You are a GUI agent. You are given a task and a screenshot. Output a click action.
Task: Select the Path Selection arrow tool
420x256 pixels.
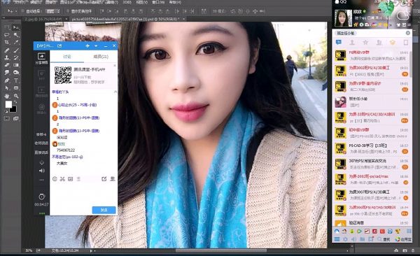[x=7, y=88]
